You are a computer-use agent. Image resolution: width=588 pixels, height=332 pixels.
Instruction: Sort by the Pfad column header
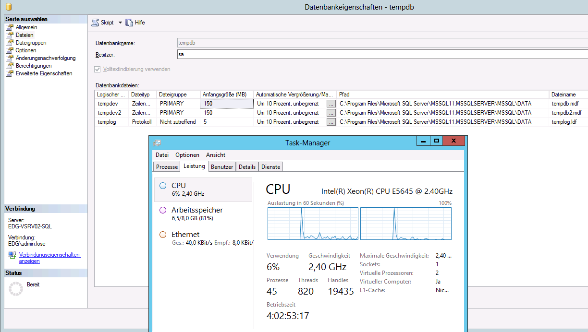(442, 95)
